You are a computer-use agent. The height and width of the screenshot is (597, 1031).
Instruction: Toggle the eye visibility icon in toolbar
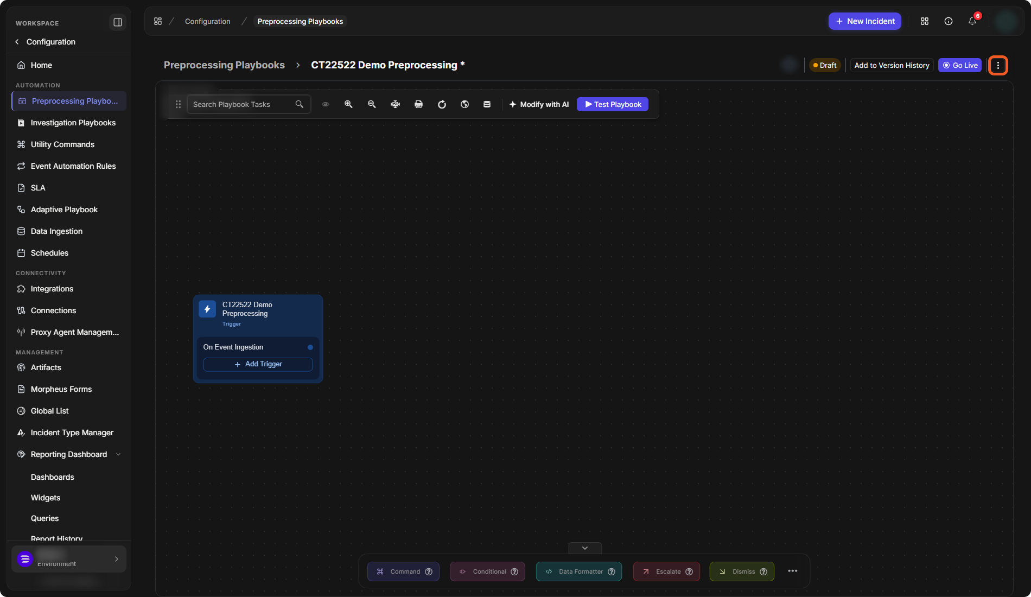pyautogui.click(x=326, y=104)
